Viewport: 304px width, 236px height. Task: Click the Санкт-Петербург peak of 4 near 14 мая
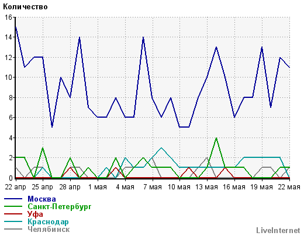216,138
